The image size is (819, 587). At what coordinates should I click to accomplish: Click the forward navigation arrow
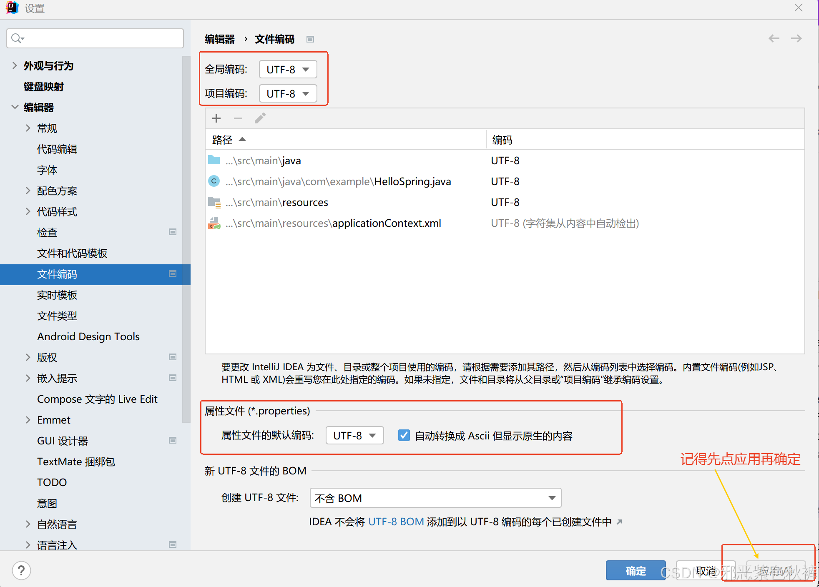point(796,38)
